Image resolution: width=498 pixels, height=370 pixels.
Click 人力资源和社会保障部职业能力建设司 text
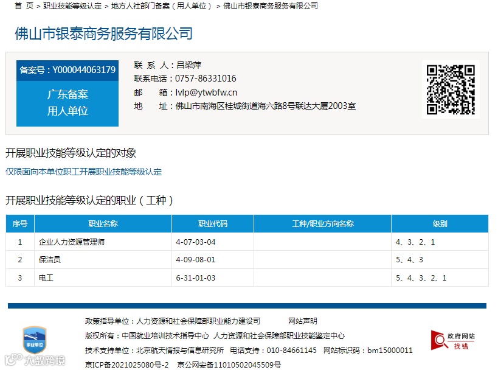coord(198,321)
